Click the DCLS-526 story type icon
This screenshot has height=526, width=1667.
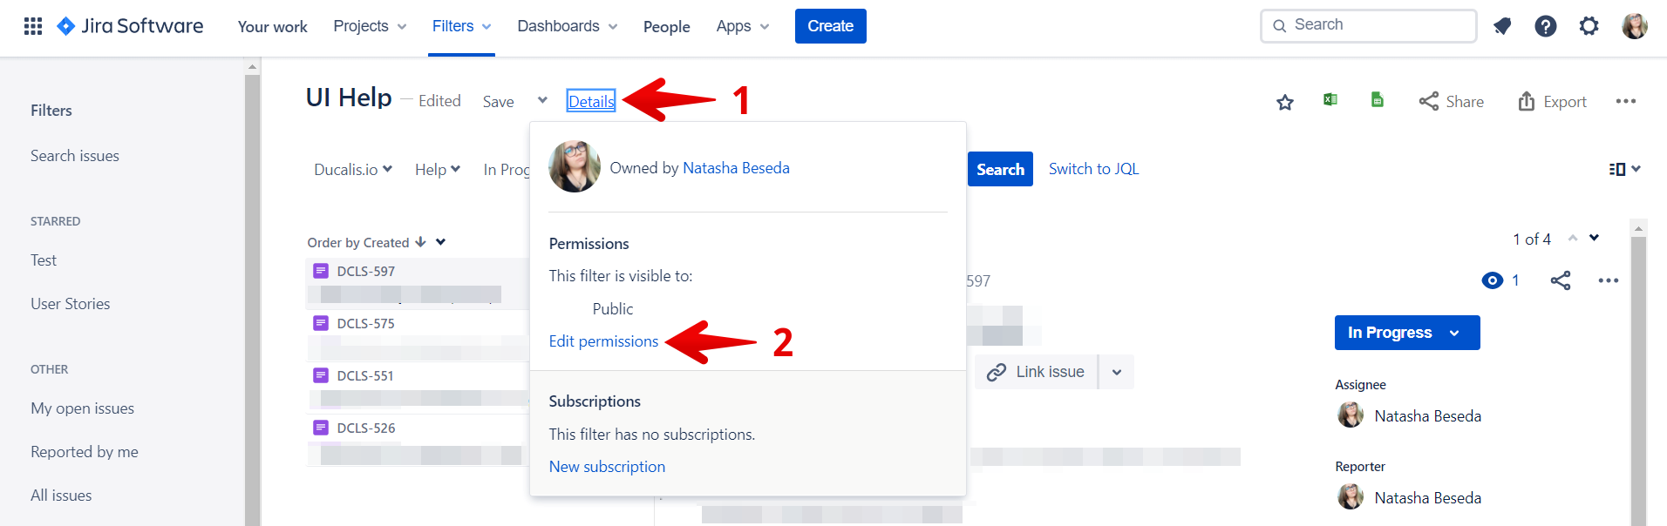[x=321, y=428]
